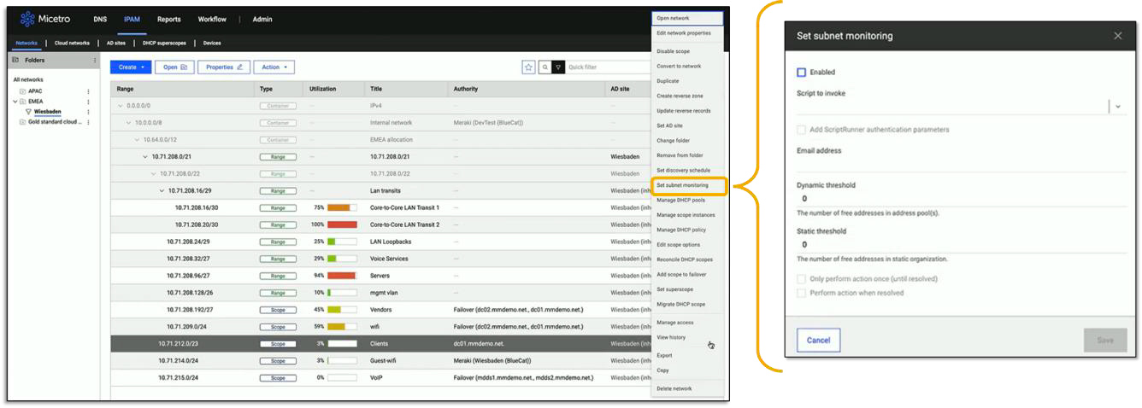Click the 59% wifi utilization bar
This screenshot has height=408, width=1142.
pyautogui.click(x=342, y=326)
